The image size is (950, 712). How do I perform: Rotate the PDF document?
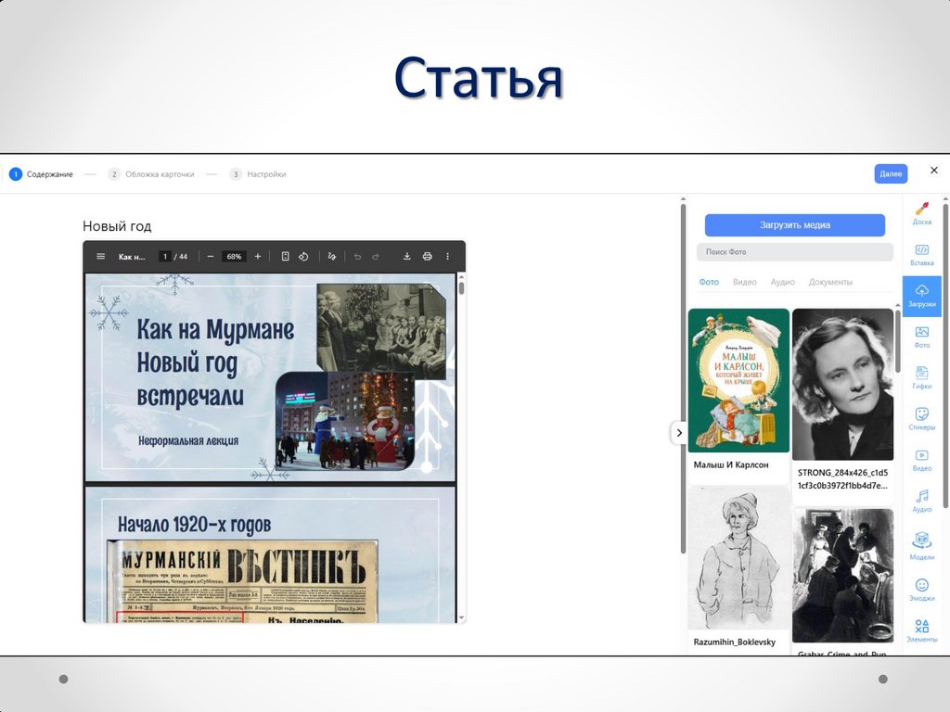point(303,257)
